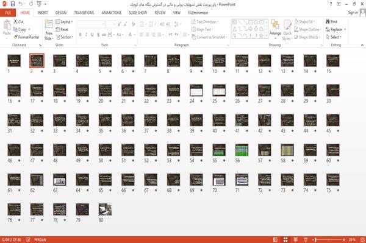The image size is (366, 243).
Task: Click the Help question mark icon
Action: 331,4
